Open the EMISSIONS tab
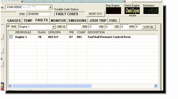The height and width of the screenshot is (99, 178). click(78, 21)
